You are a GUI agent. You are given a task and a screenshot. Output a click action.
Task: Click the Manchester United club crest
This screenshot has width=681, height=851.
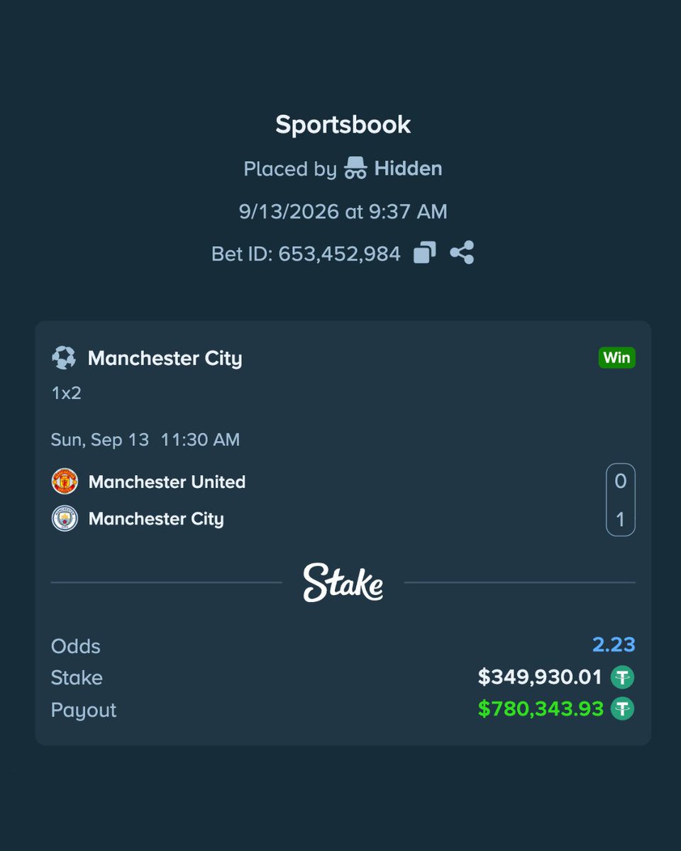[x=65, y=482]
